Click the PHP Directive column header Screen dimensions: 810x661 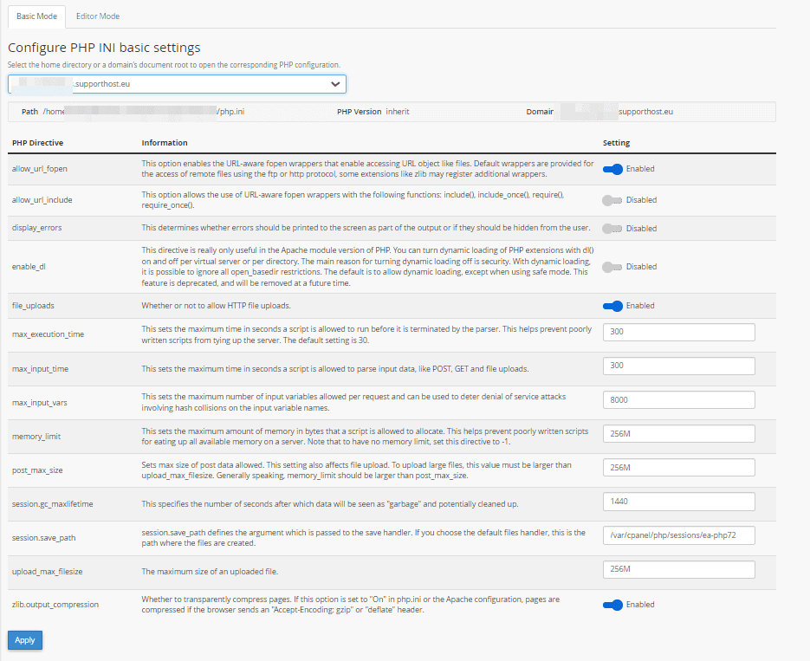[x=38, y=143]
